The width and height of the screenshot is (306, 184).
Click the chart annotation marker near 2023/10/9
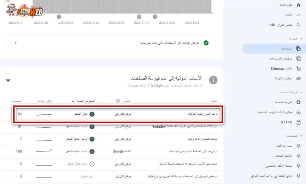pos(59,17)
